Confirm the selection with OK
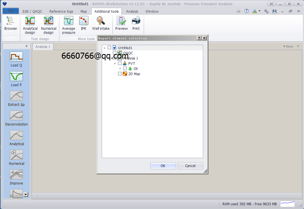 (163, 166)
